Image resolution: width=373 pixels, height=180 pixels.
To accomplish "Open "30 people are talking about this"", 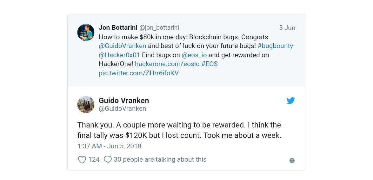I will [x=160, y=159].
